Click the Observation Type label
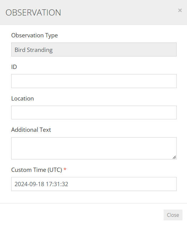The image size is (187, 225). pyautogui.click(x=34, y=36)
